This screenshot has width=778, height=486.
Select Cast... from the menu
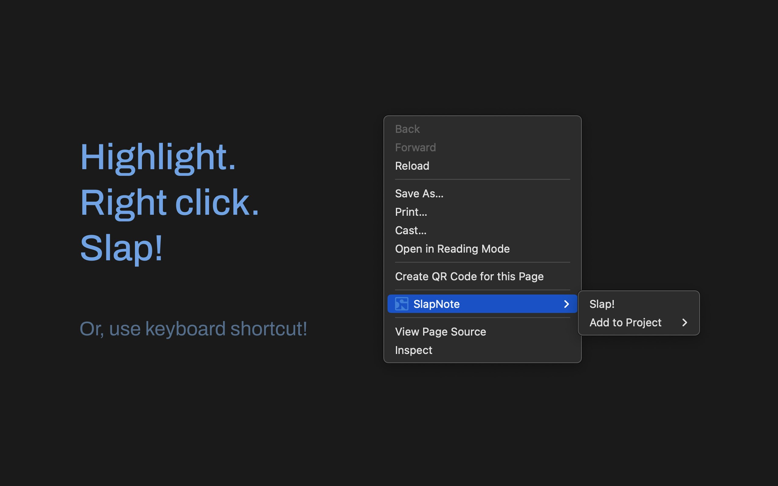(410, 230)
